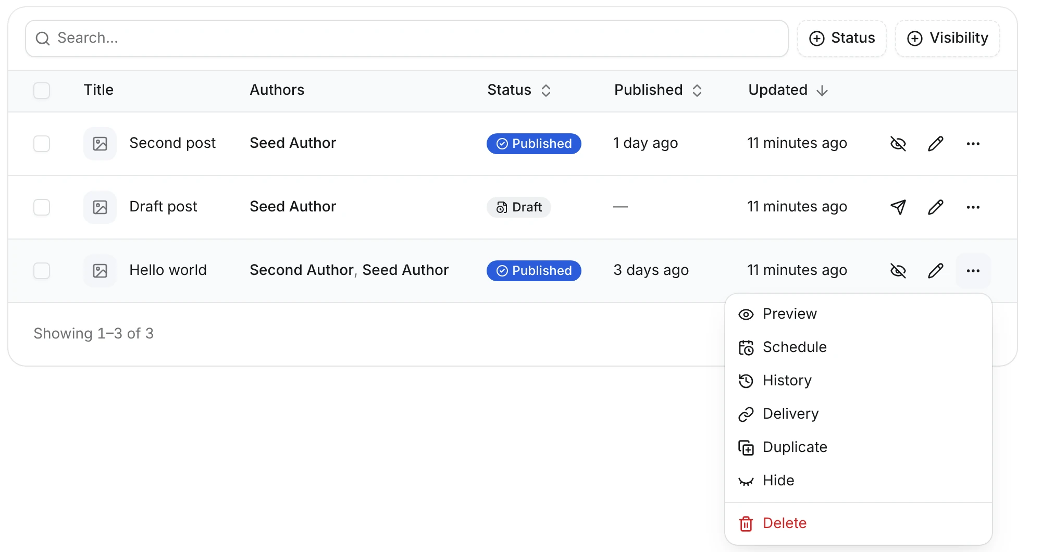Click the Published badge on Second post
This screenshot has height=552, width=1042.
(x=534, y=144)
